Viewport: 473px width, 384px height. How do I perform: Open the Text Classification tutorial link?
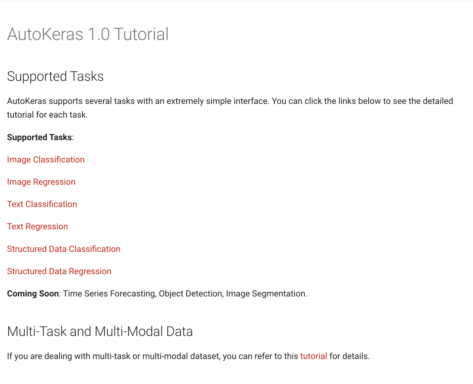click(x=42, y=204)
